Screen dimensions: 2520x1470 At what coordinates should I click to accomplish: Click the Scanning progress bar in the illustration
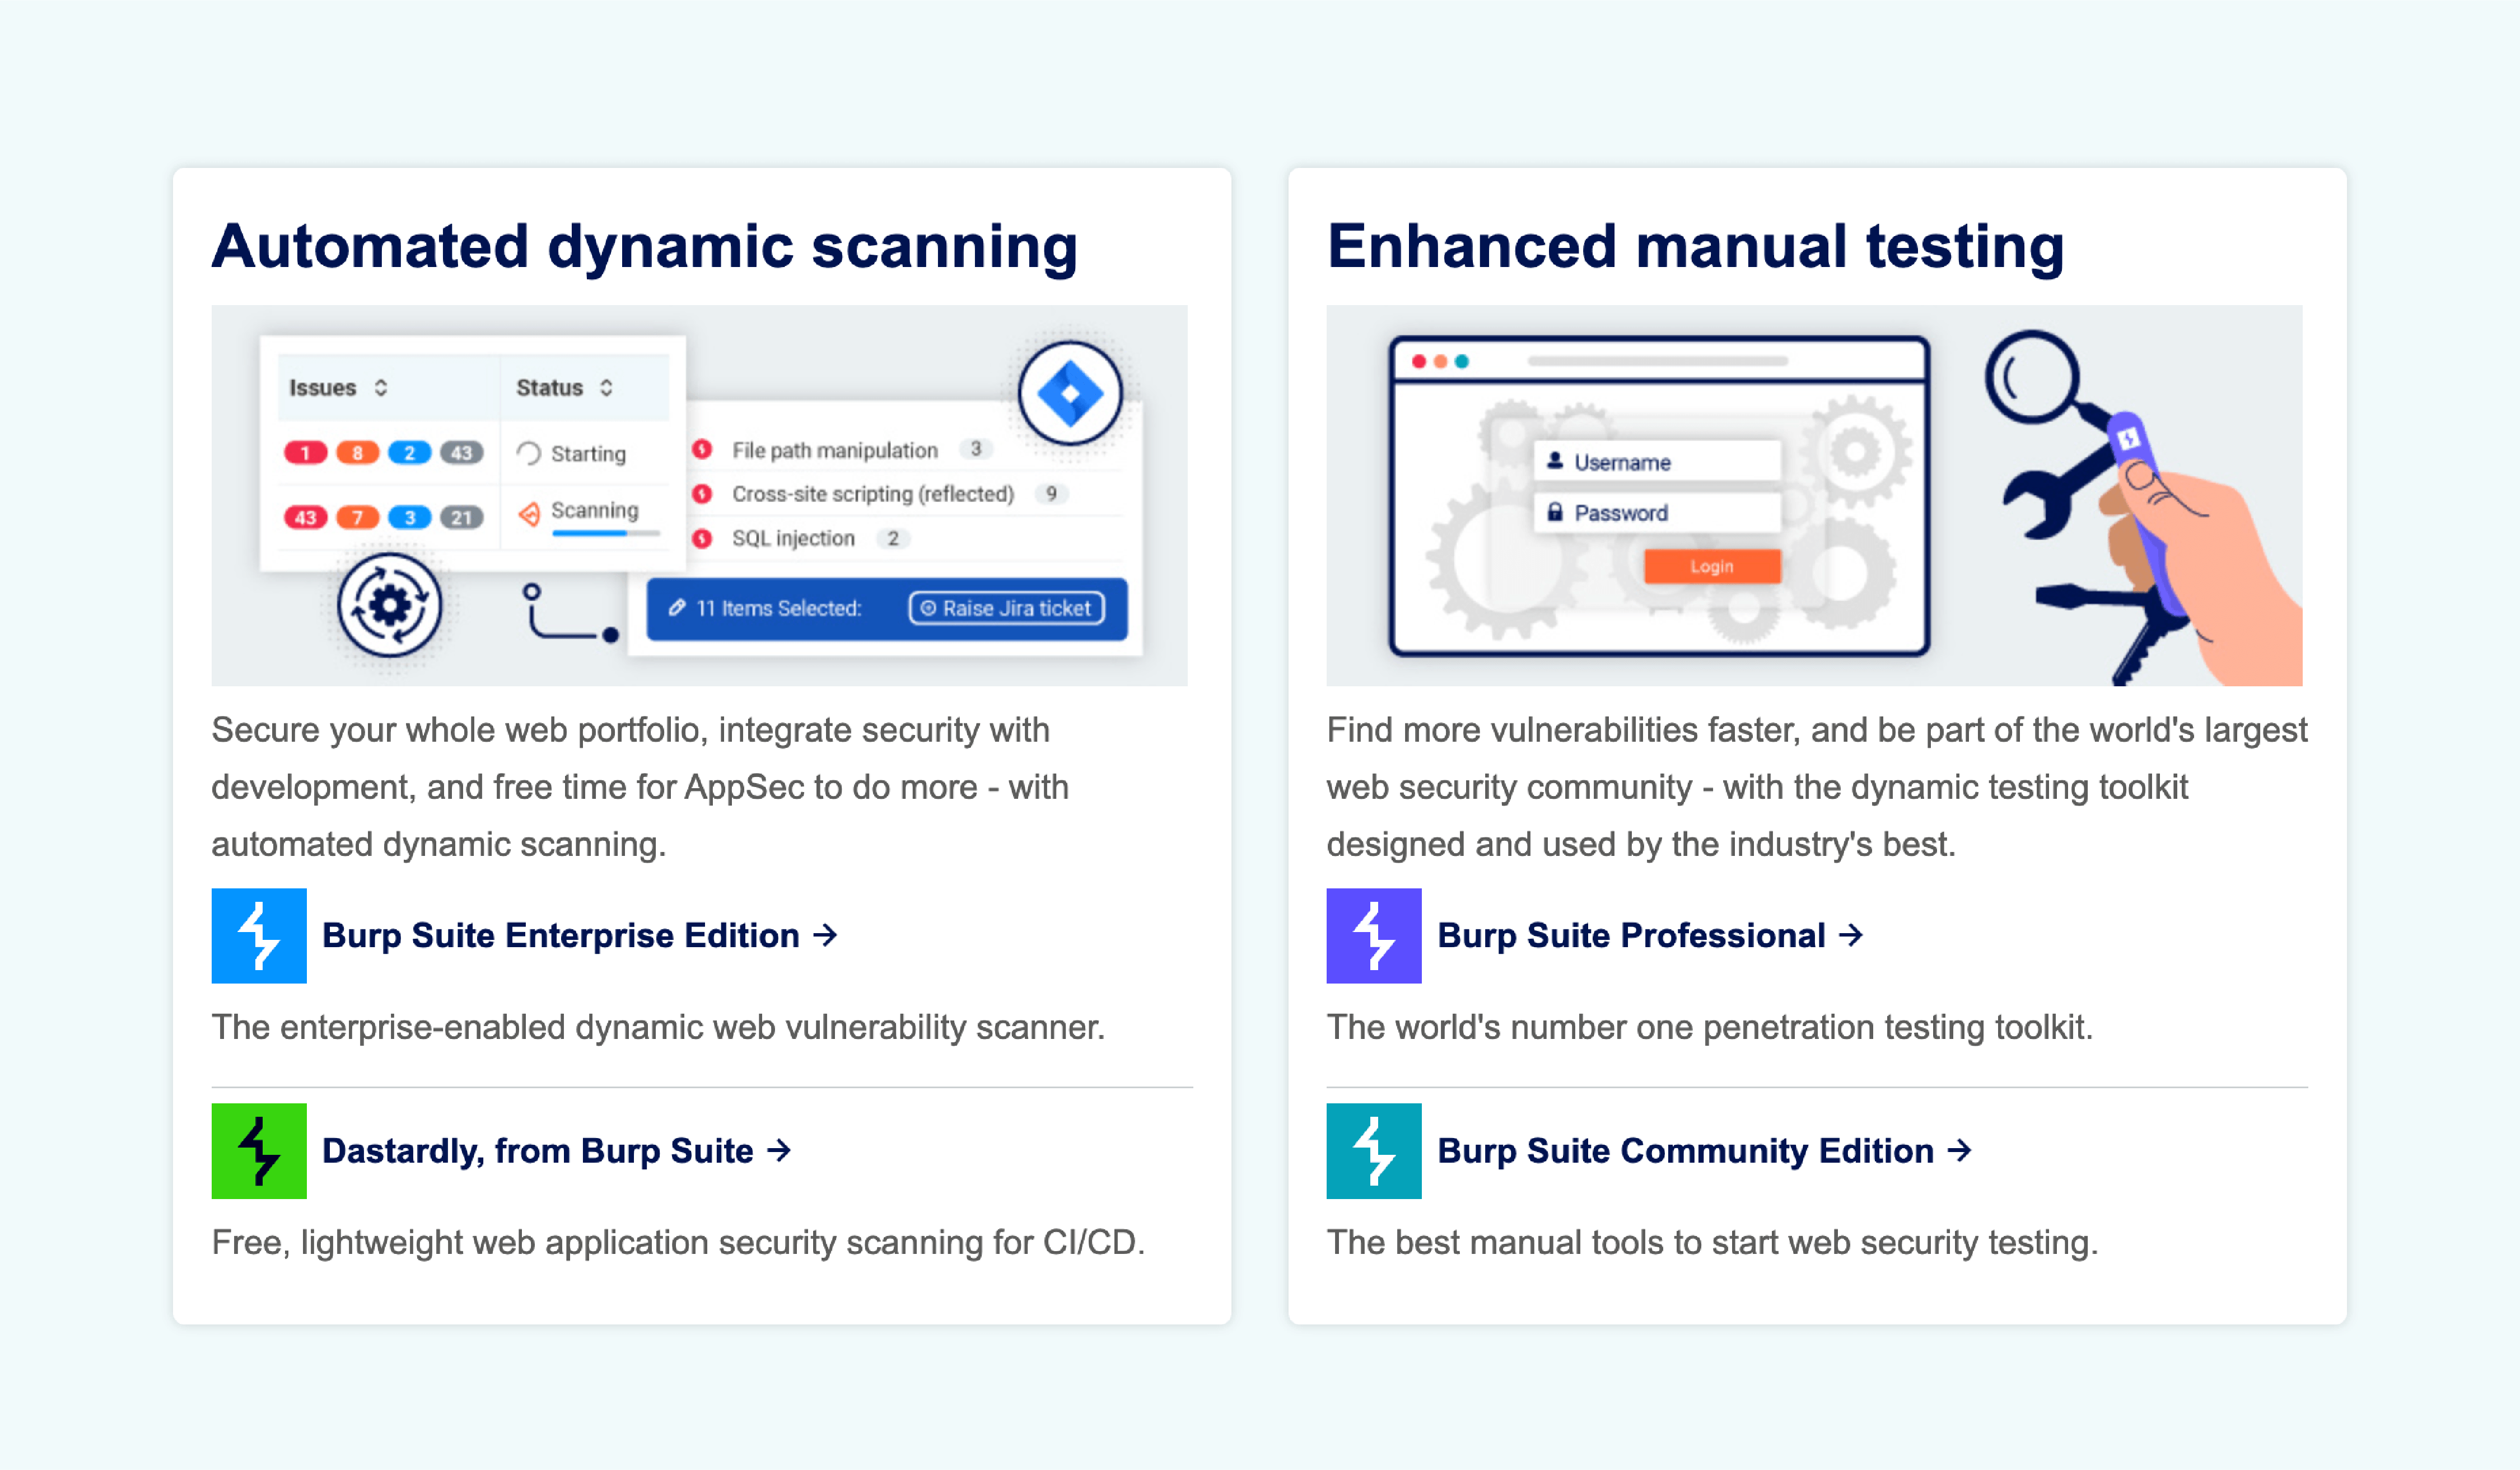point(605,533)
